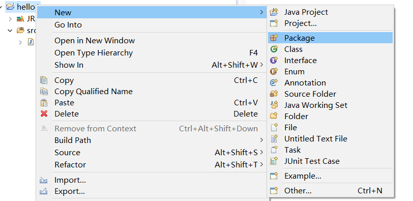Click the File icon in New submenu

coord(274,128)
